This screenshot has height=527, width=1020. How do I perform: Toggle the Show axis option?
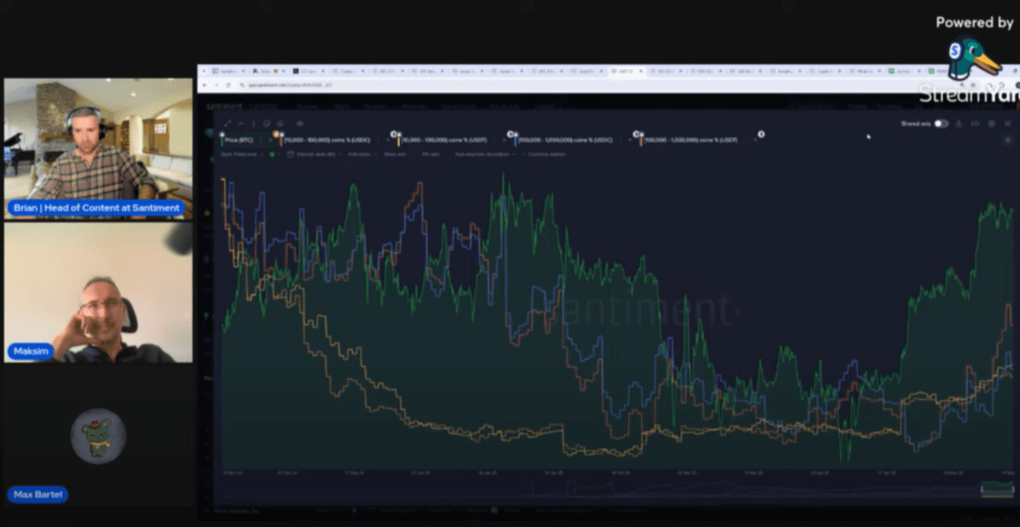coord(395,154)
